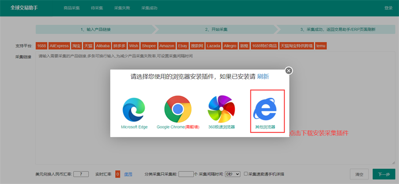Go to the 待采集 menu
The height and width of the screenshot is (184, 399).
click(x=97, y=8)
